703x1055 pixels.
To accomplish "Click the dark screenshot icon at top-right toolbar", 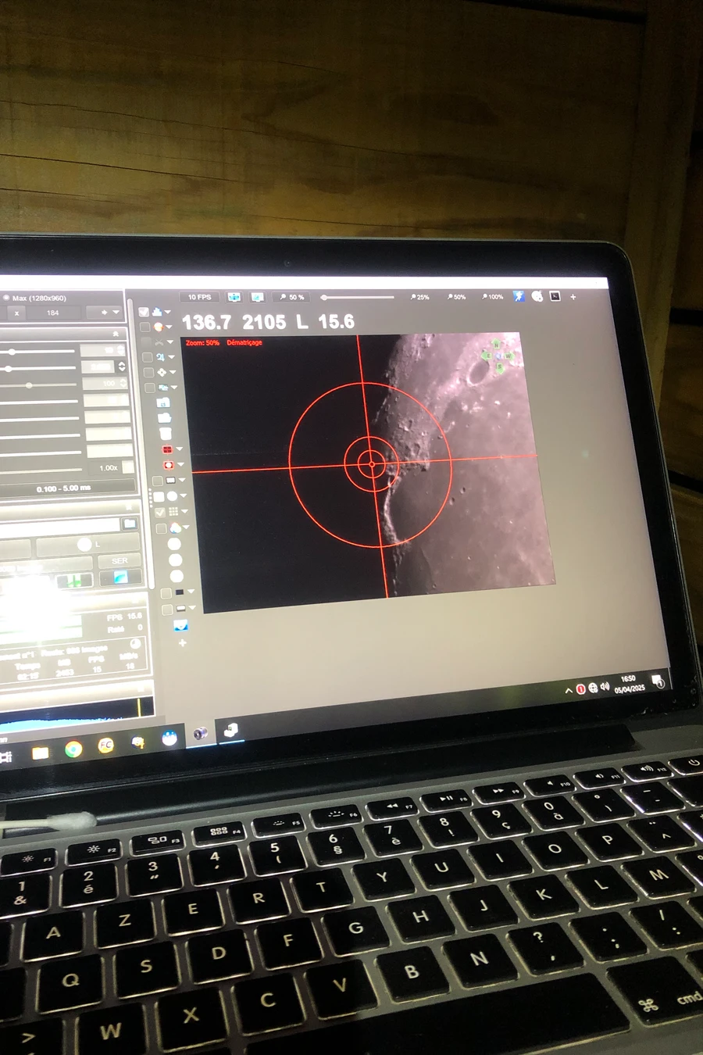I will [555, 295].
